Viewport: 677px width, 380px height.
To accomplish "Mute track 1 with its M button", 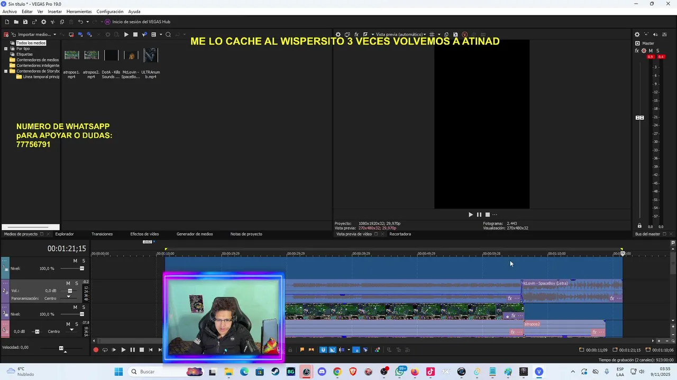I will [x=75, y=261].
